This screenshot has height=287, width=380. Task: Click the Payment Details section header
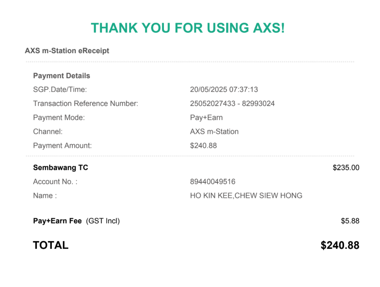(61, 76)
